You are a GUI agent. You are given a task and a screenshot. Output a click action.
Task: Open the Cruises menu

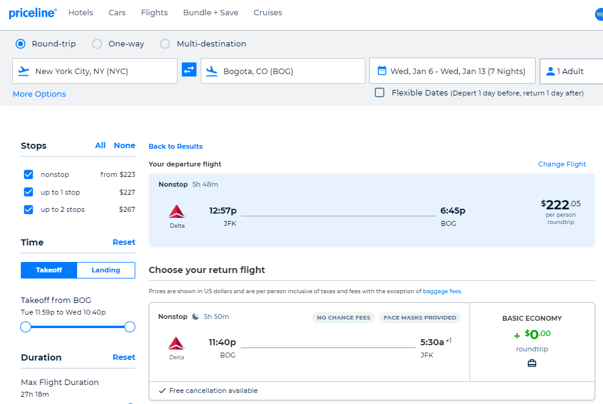268,13
